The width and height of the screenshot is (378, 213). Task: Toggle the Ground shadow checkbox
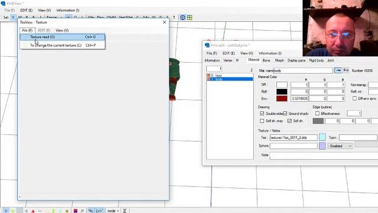[285, 113]
